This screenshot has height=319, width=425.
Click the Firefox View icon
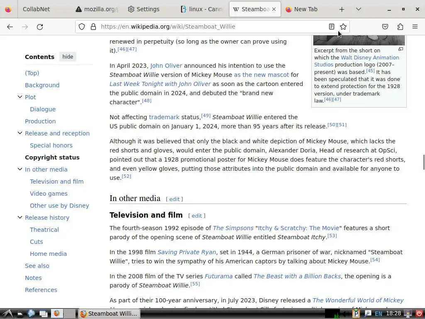(8, 9)
